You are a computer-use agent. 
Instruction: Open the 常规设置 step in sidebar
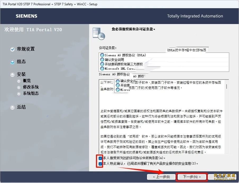(x=26, y=49)
